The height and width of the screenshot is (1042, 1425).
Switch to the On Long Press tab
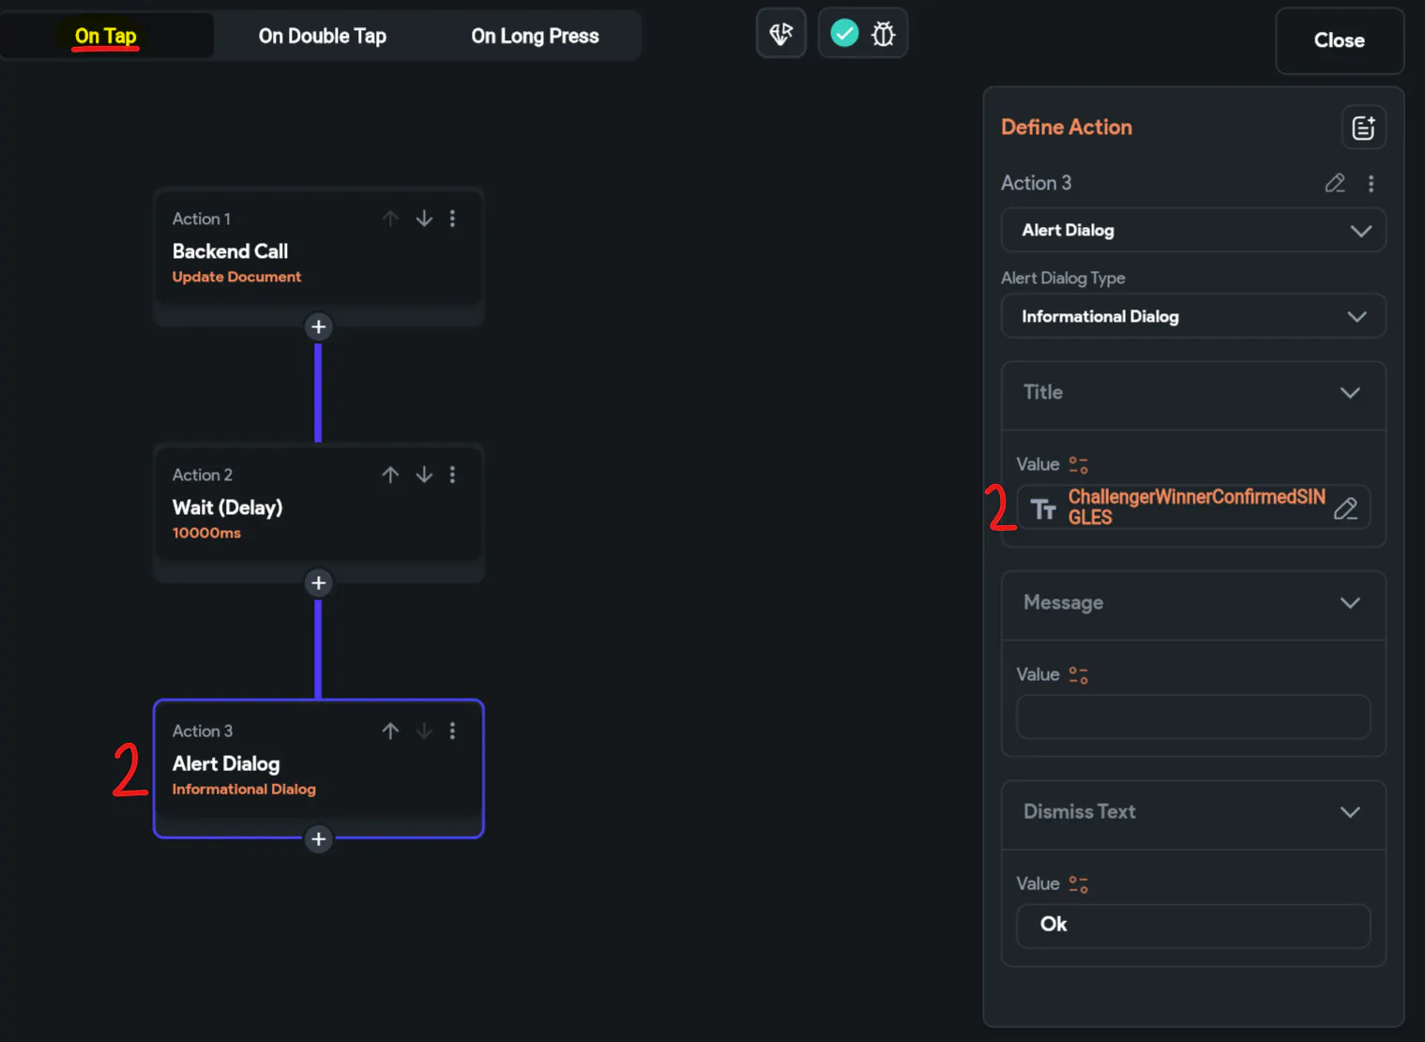[x=535, y=36]
